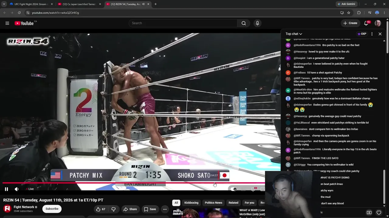This screenshot has width=389, height=218.
Task: Install app using the address bar icon
Action: pos(342,13)
